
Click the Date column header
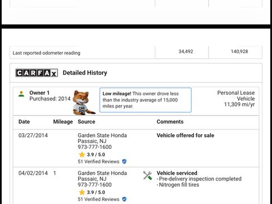24,122
